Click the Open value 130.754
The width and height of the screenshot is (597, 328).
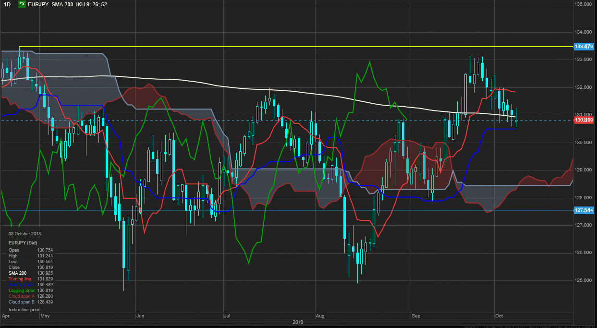[x=45, y=250]
